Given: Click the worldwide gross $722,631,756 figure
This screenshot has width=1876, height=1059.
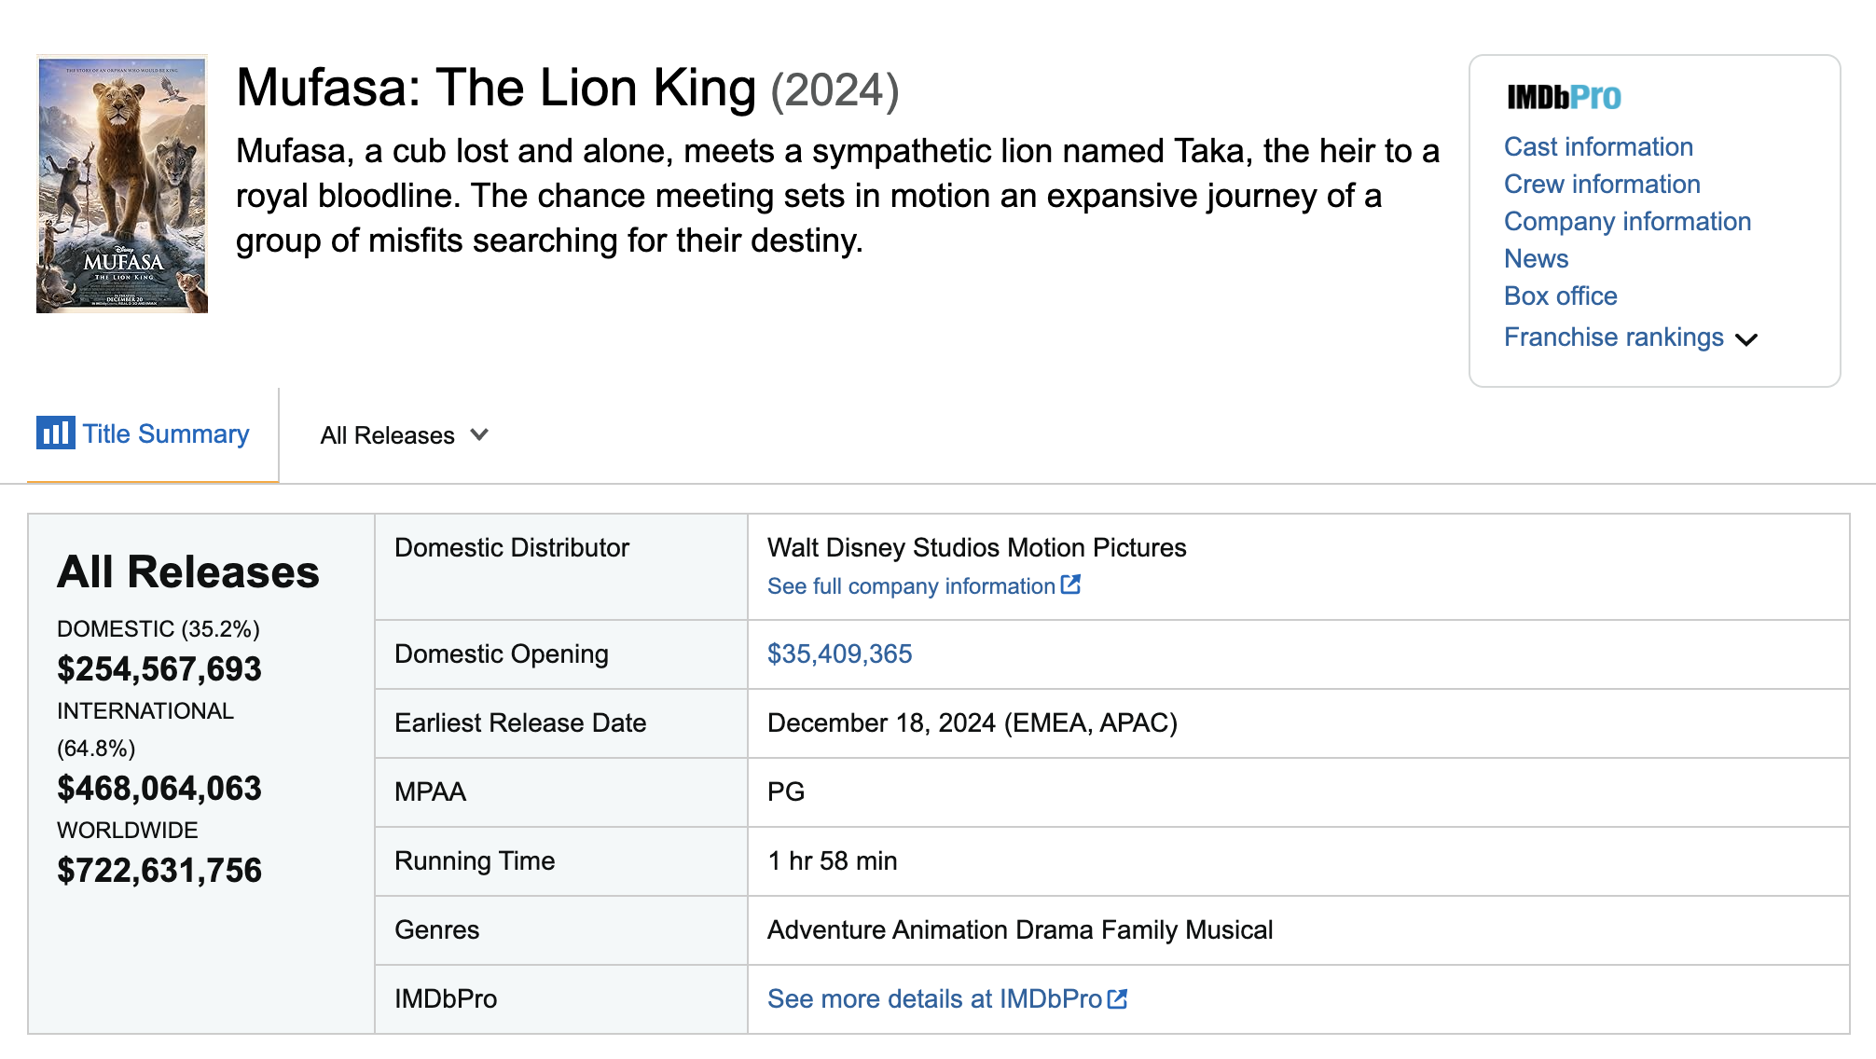Looking at the screenshot, I should (159, 871).
